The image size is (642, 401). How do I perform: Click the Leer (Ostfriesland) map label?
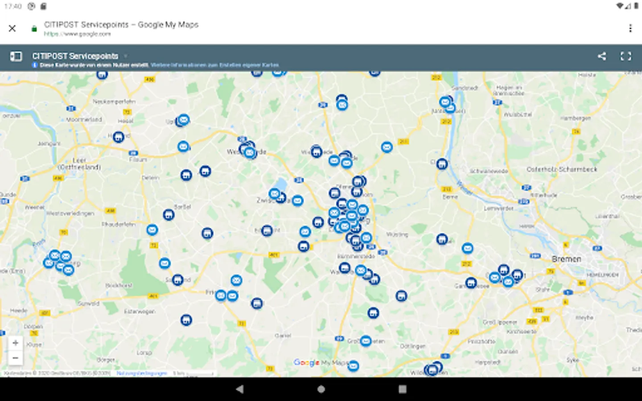pyautogui.click(x=79, y=164)
